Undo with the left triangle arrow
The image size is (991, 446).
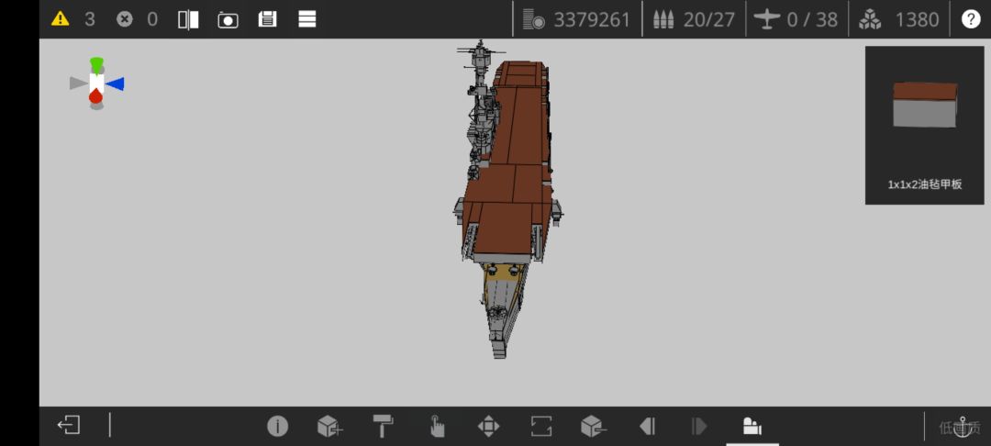647,427
